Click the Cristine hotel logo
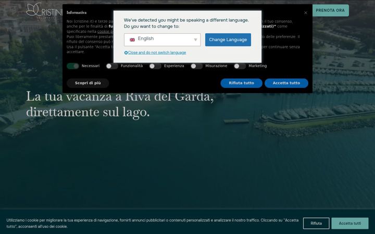Screen dimensions: 375x234 tap(44, 10)
